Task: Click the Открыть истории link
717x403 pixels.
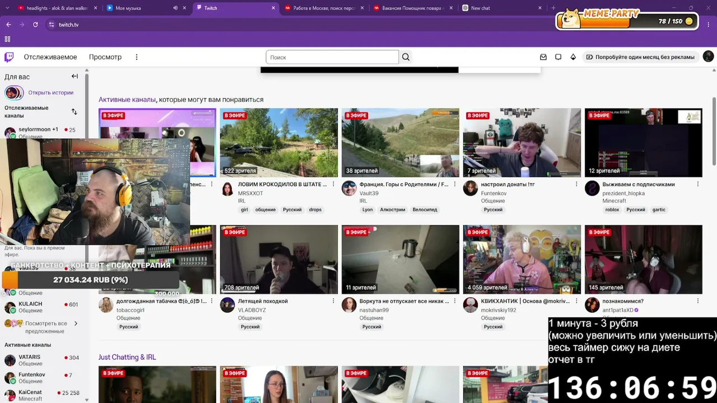Action: coord(51,93)
